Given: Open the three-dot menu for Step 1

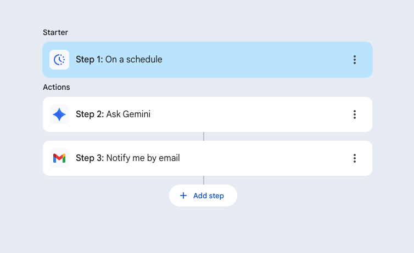Looking at the screenshot, I should pyautogui.click(x=355, y=60).
